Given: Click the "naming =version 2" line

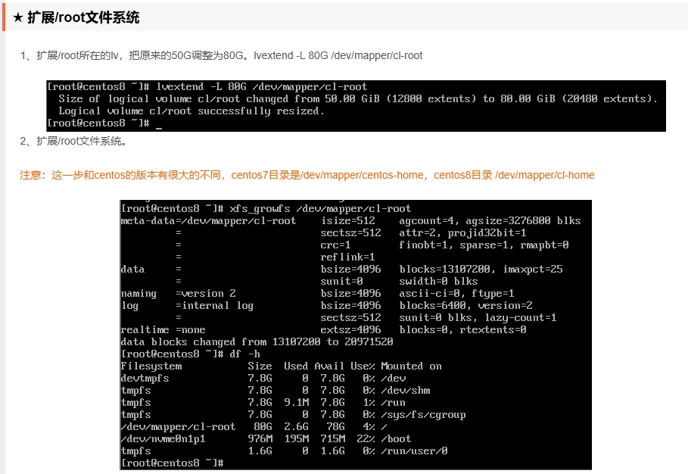Looking at the screenshot, I should click(x=317, y=293).
